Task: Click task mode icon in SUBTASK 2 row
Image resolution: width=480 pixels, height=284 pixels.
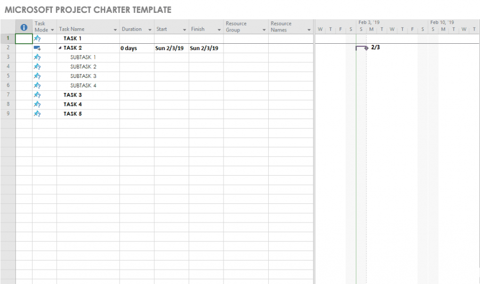Action: [37, 67]
